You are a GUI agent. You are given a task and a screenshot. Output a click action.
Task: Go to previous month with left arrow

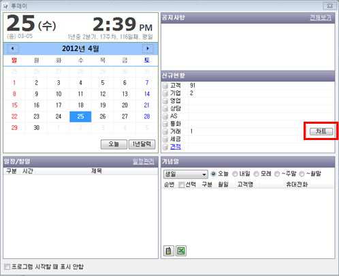[13, 49]
